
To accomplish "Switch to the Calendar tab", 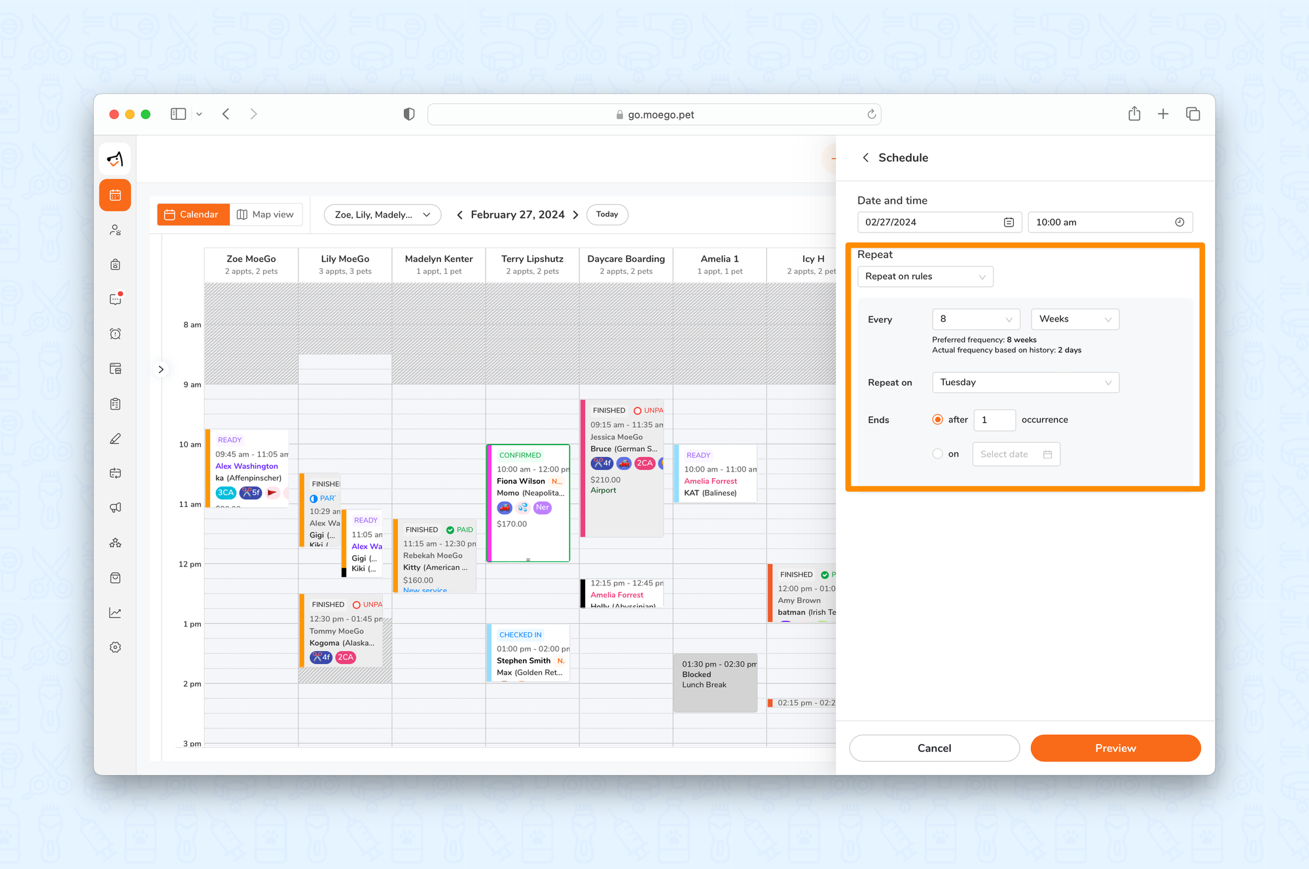I will [x=192, y=215].
